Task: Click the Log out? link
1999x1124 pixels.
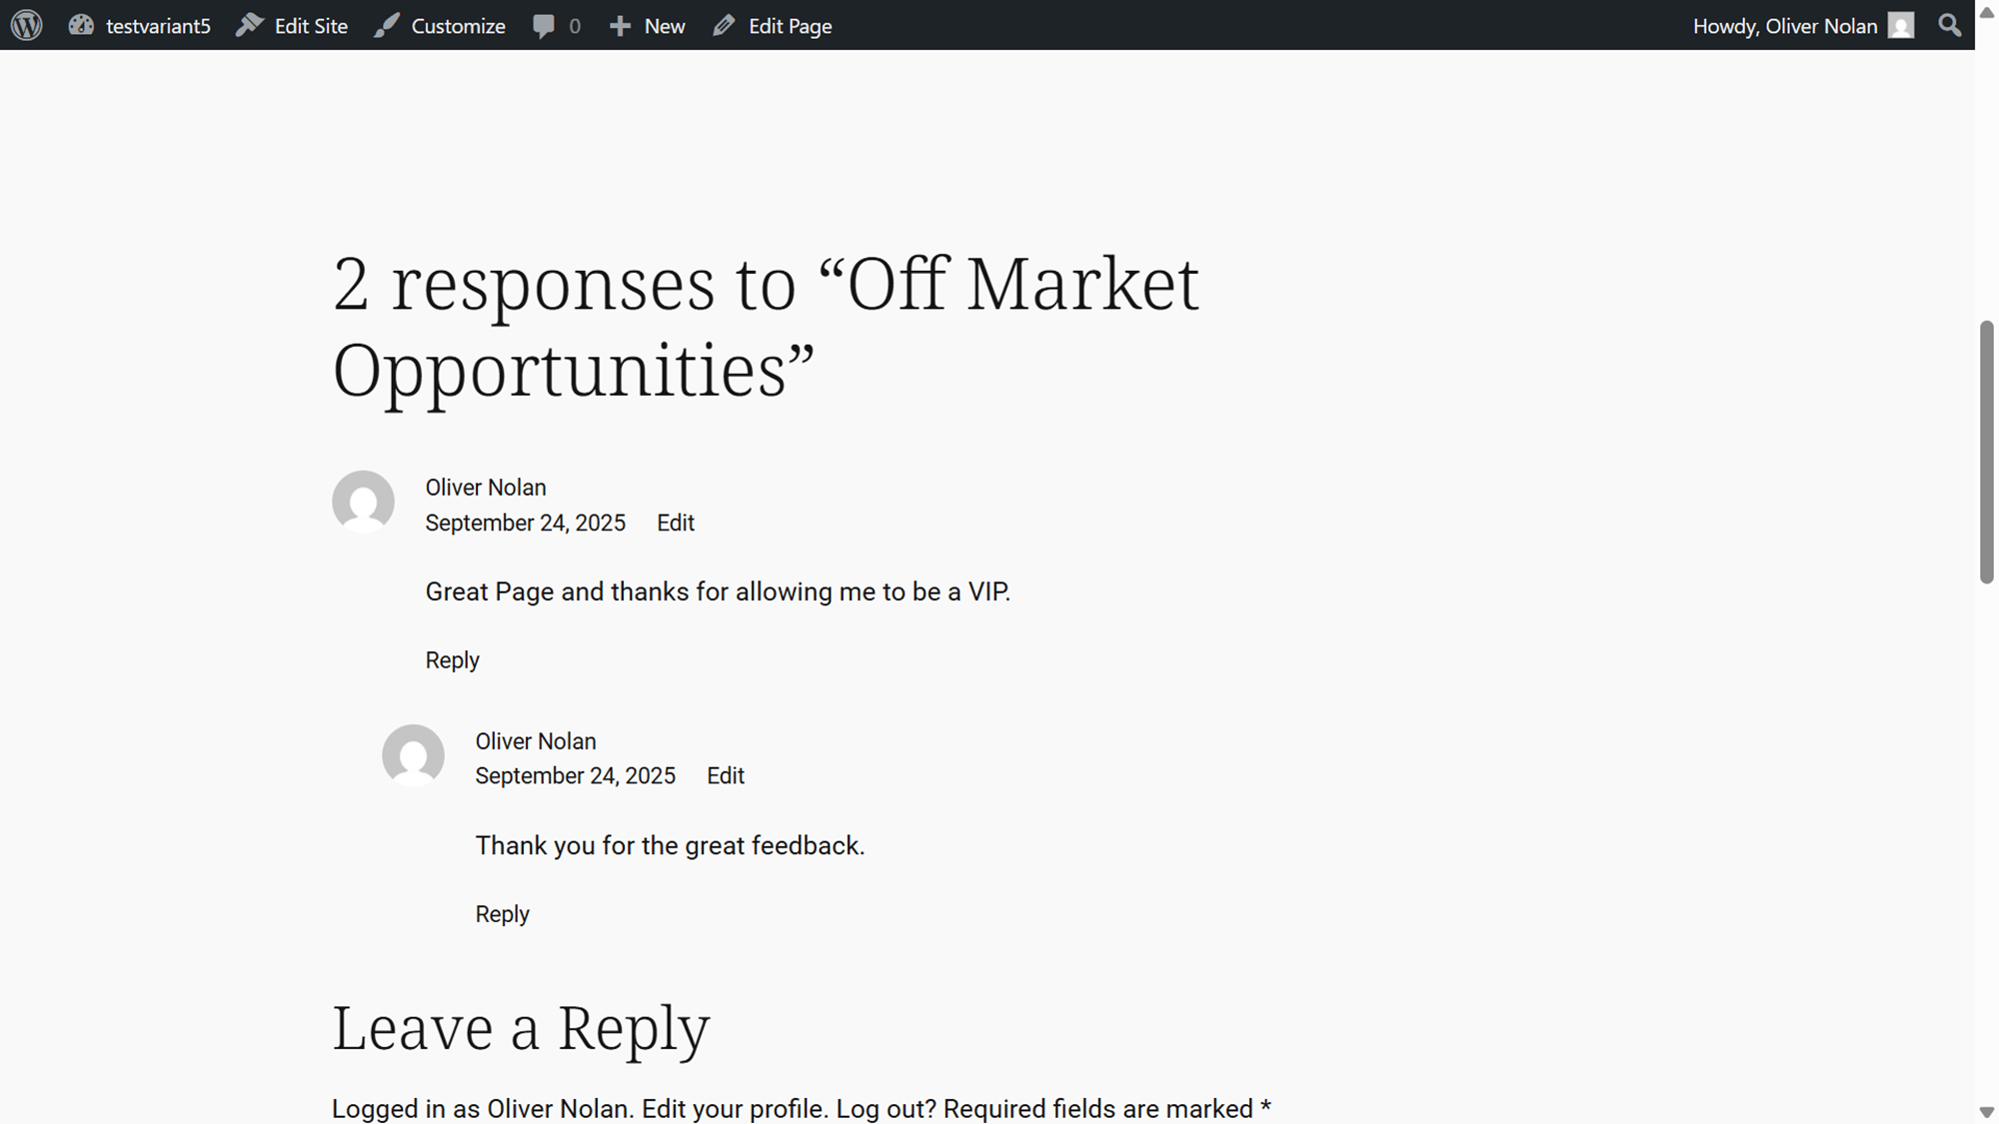Action: (887, 1109)
